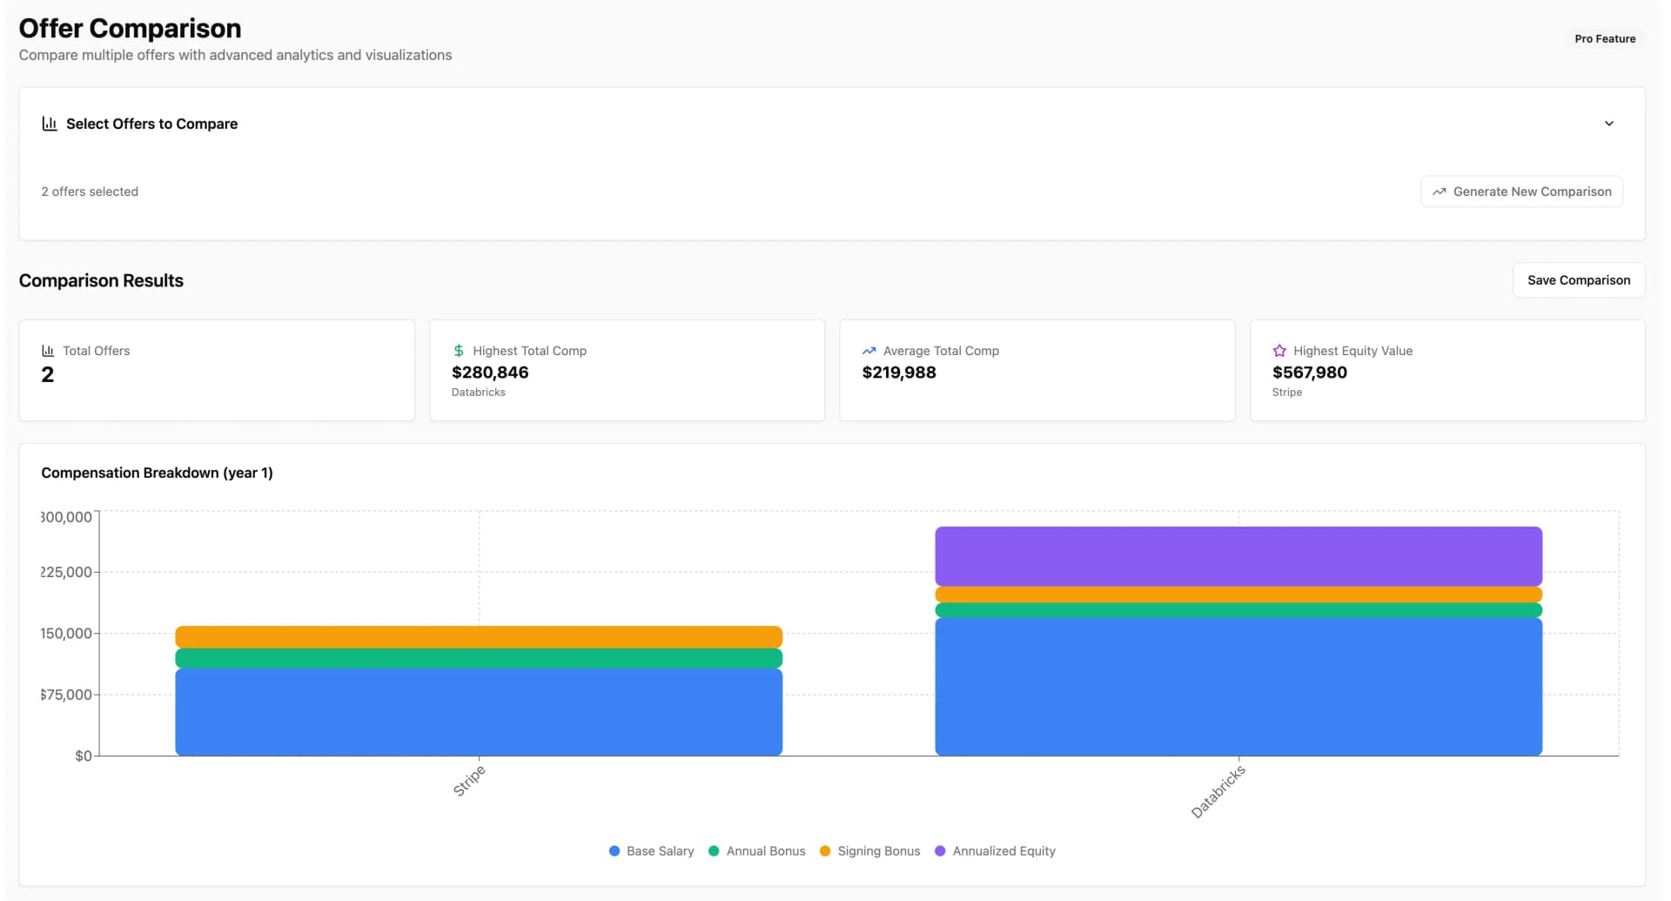Image resolution: width=1671 pixels, height=901 pixels.
Task: Click the trend arrow icon inside Generate New Comparison
Action: pos(1439,191)
